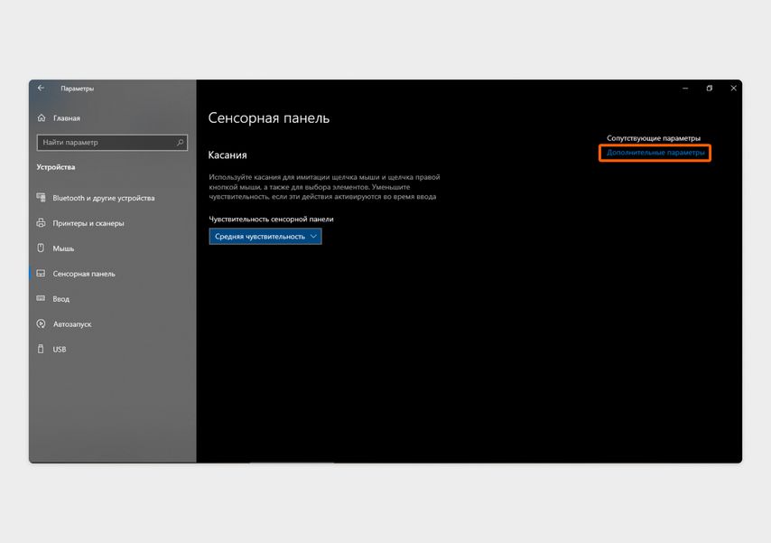Click the Bluetooth devices icon
The image size is (771, 543).
pyautogui.click(x=42, y=197)
